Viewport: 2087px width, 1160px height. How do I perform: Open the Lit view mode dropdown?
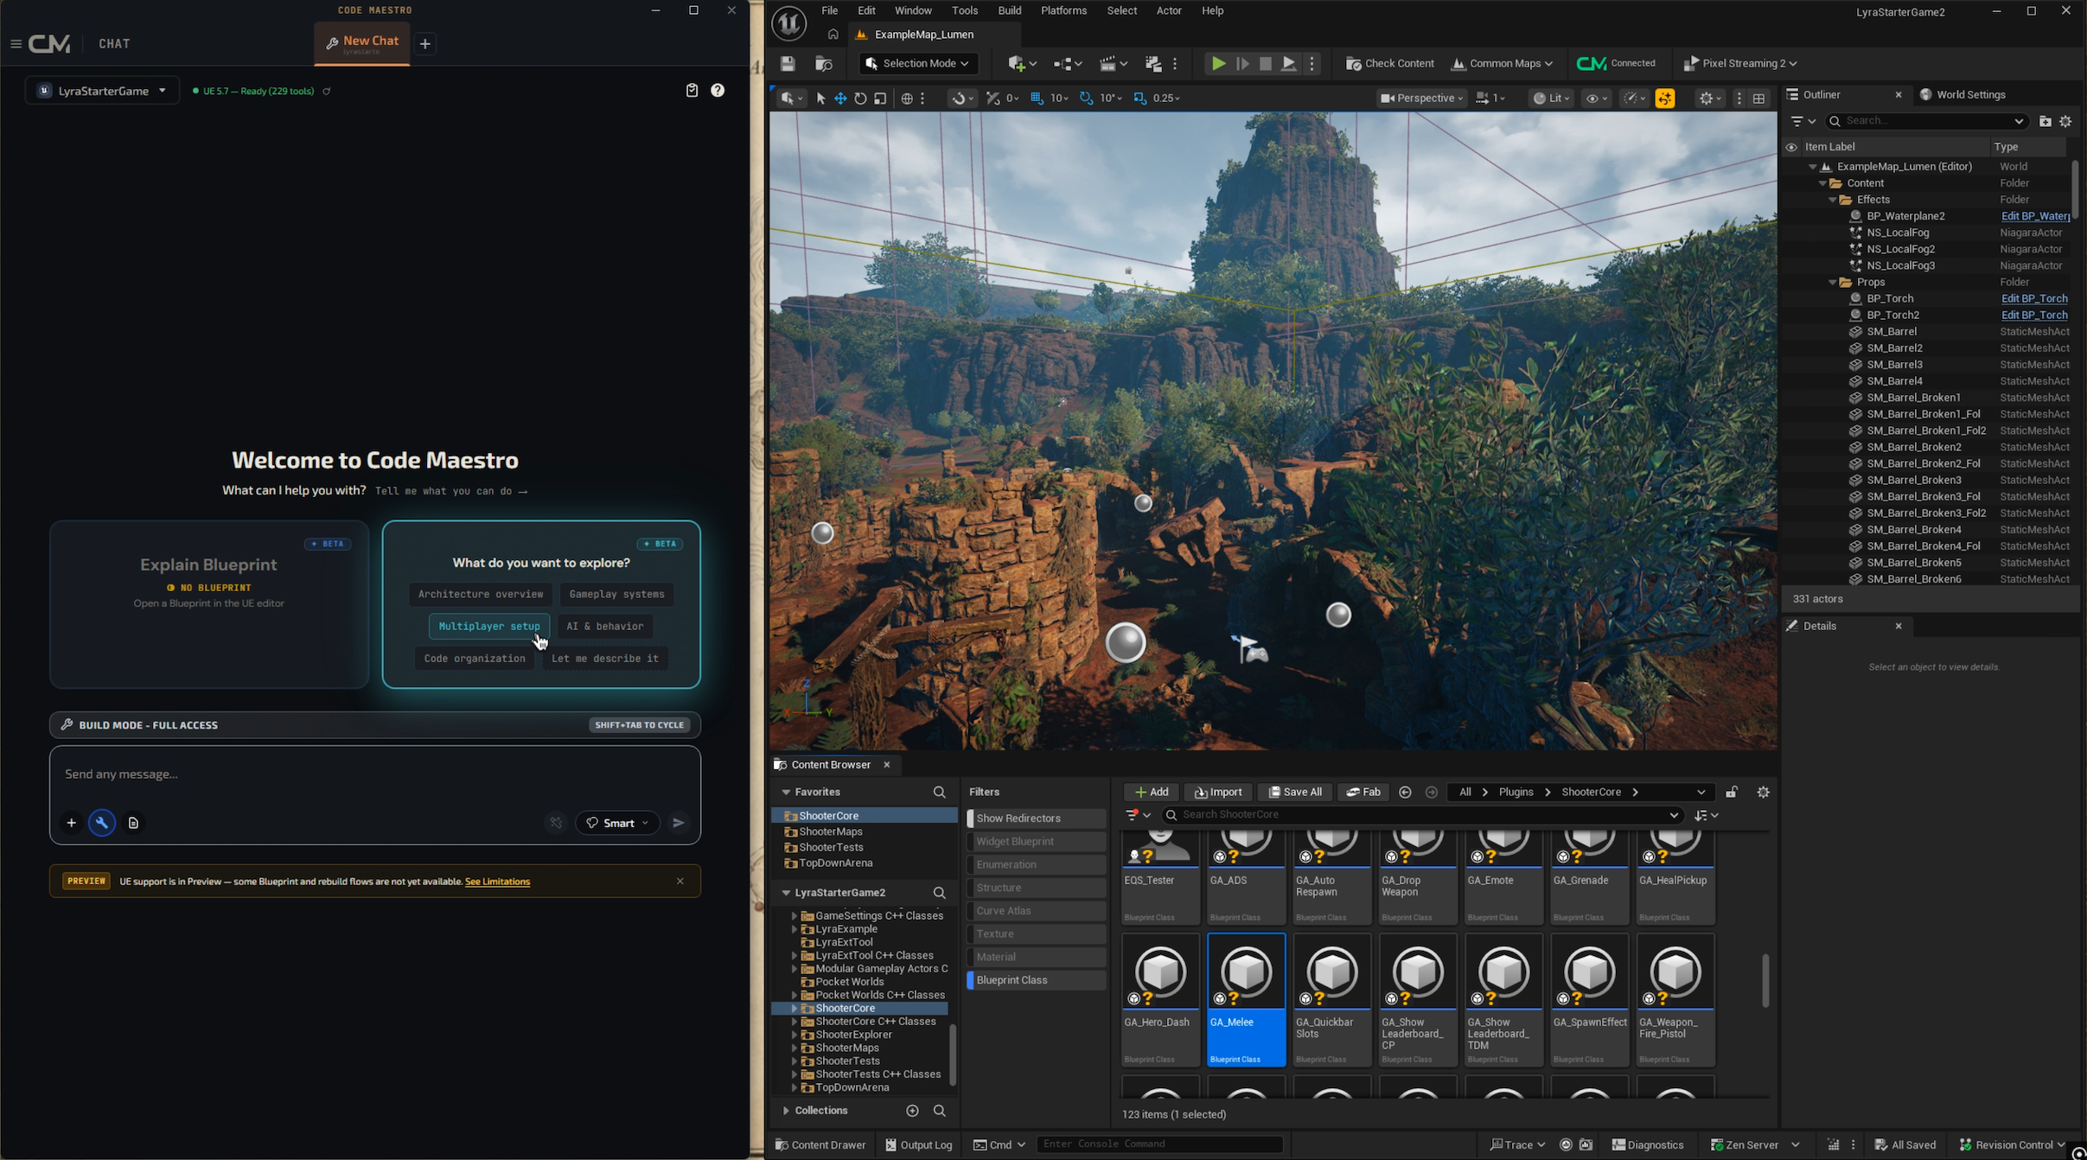[1551, 99]
